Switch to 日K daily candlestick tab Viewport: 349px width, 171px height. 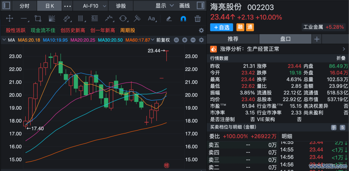point(50,6)
